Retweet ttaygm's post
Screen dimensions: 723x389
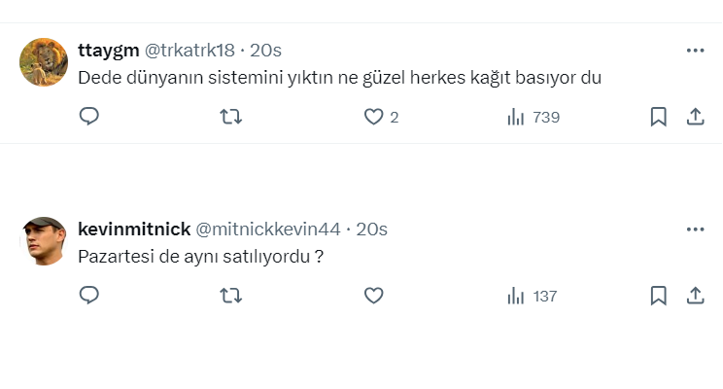231,117
